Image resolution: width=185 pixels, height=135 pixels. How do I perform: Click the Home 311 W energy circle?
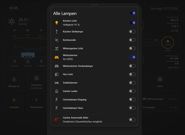click(168, 43)
